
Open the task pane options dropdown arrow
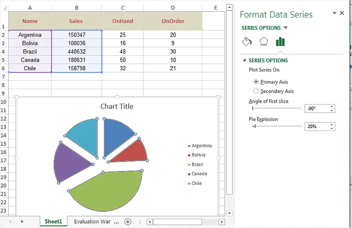[x=334, y=13]
